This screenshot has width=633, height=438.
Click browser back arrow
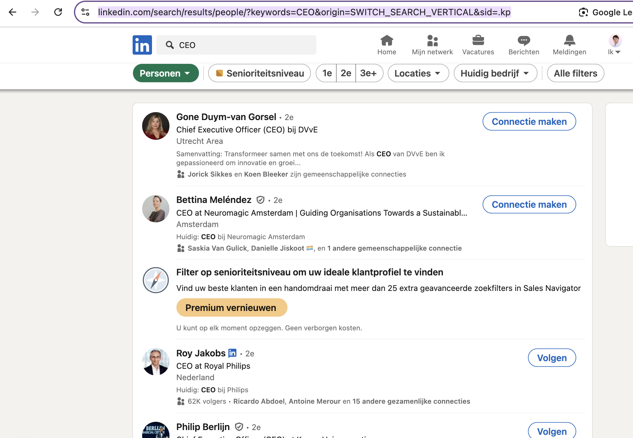(x=13, y=12)
